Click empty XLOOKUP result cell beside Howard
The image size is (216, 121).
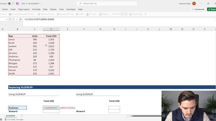click(x=114, y=111)
